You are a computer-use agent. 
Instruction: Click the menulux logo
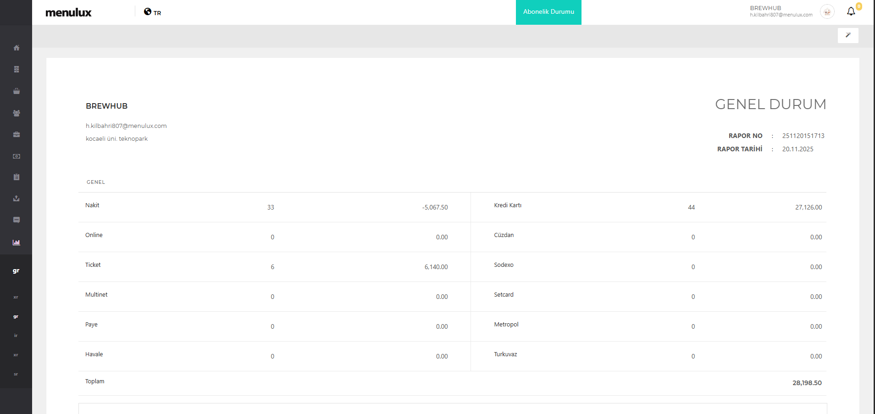click(x=68, y=12)
